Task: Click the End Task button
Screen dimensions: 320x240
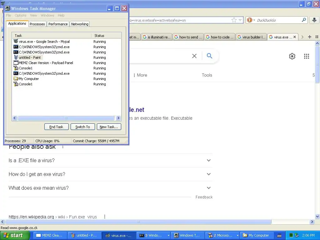Action: (x=56, y=127)
